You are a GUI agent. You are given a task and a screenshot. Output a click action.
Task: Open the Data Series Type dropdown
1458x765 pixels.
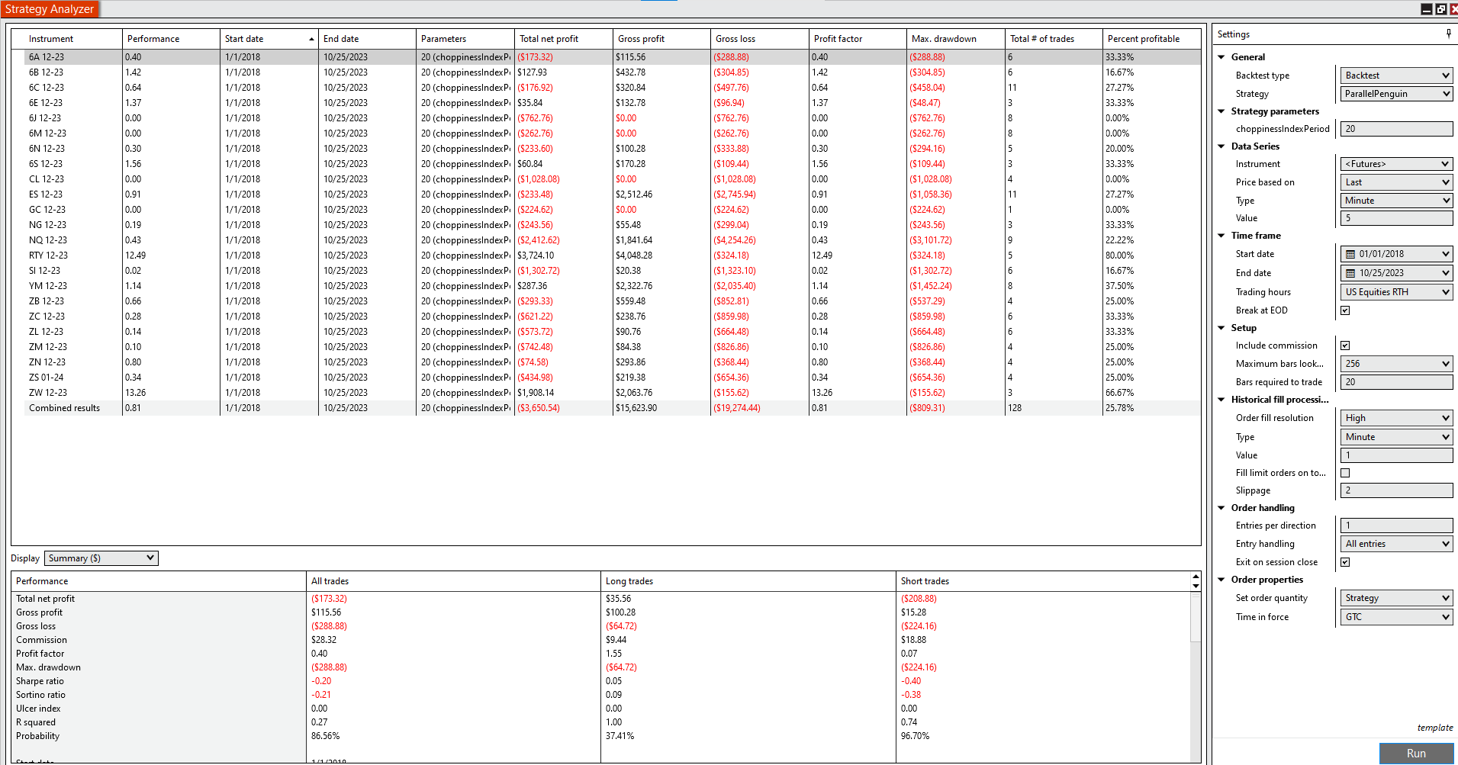[x=1396, y=201]
